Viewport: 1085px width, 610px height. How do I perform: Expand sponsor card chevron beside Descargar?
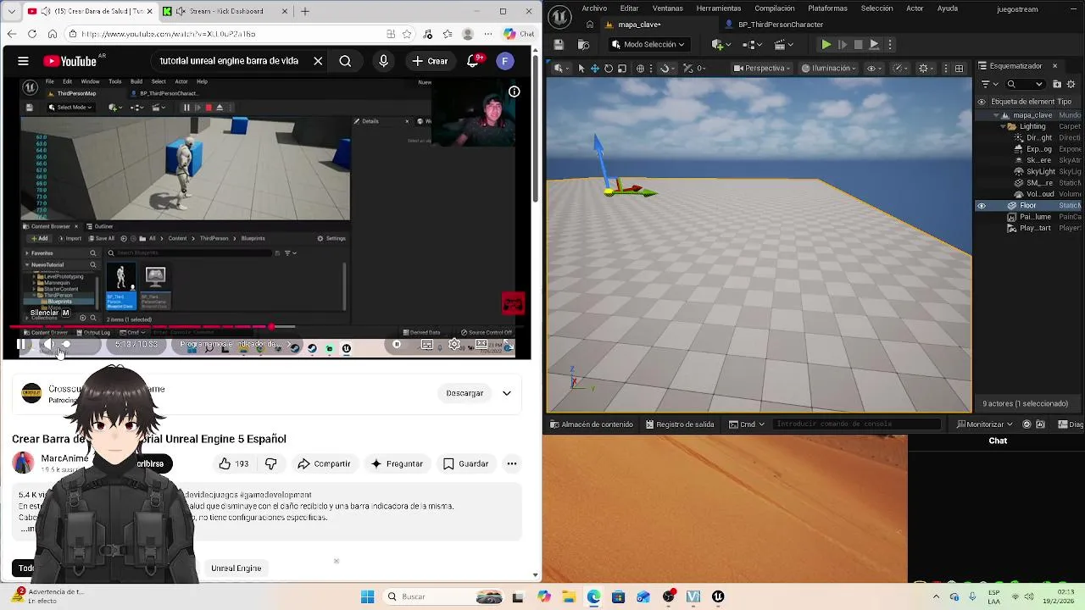tap(507, 393)
